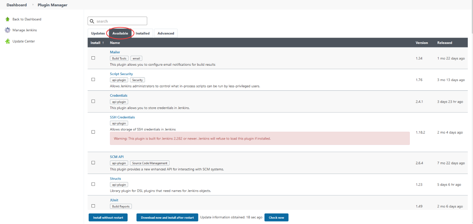Click the Source Code Management tag

[x=150, y=163]
